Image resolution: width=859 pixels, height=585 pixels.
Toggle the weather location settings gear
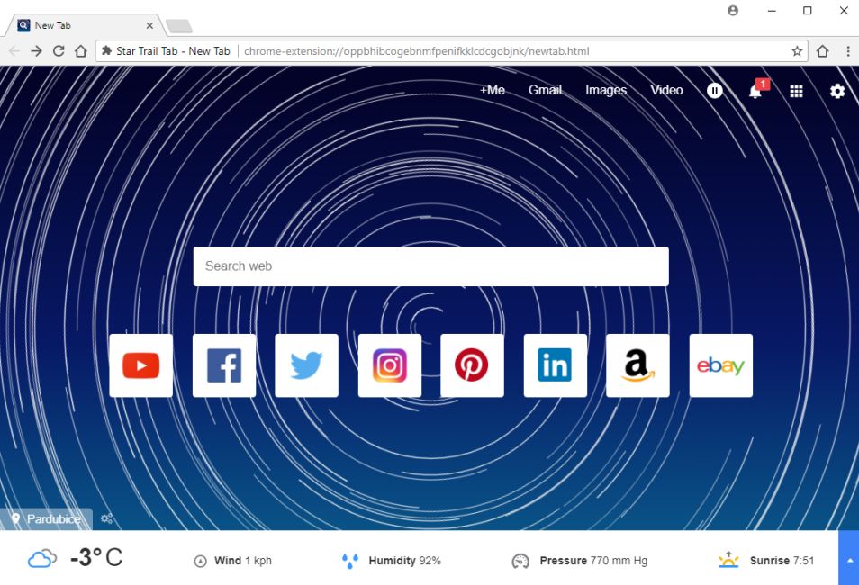tap(107, 518)
